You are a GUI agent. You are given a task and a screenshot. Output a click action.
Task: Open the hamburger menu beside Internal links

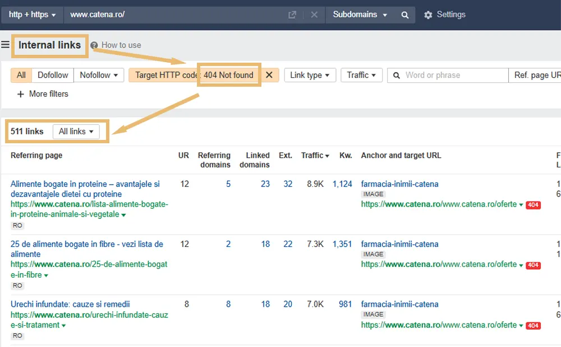click(6, 45)
